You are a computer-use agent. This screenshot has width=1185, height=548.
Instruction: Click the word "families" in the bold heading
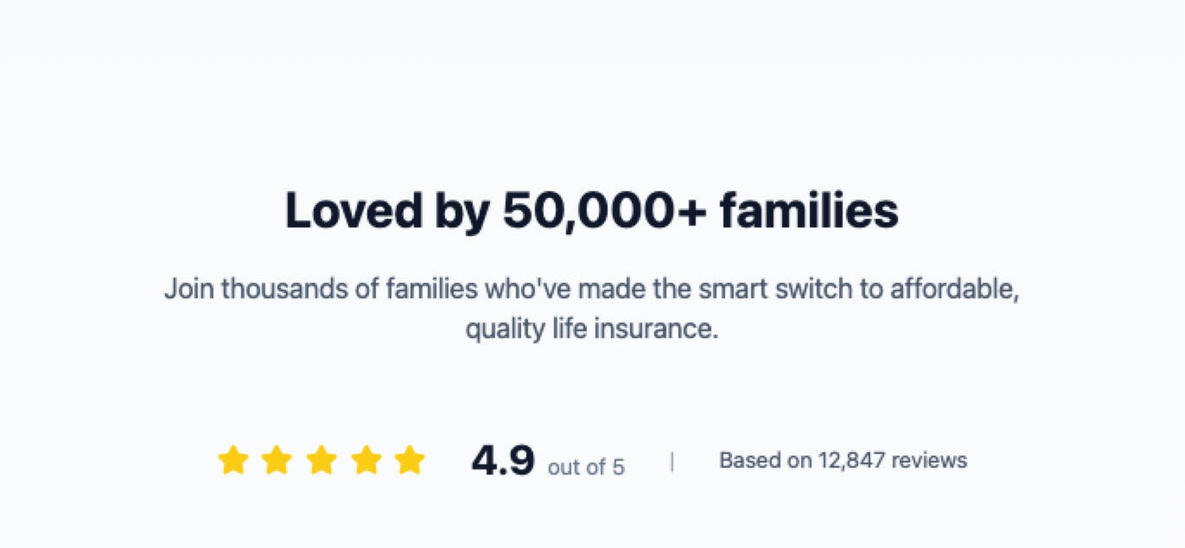809,211
